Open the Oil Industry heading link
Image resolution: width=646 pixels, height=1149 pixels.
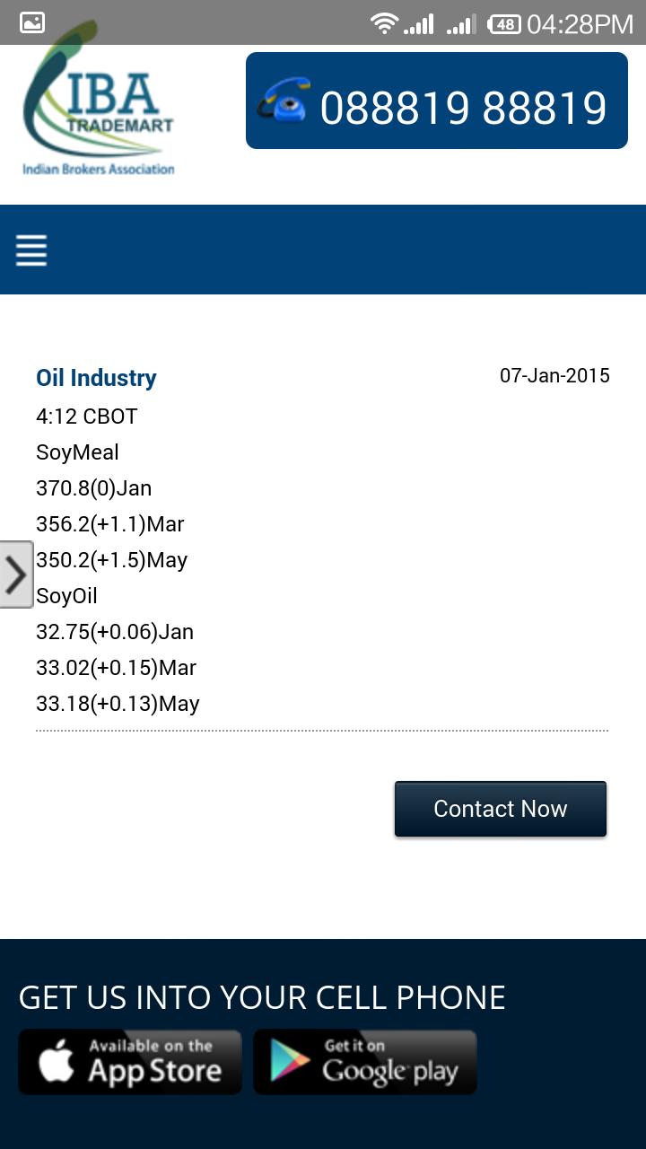[x=96, y=378]
